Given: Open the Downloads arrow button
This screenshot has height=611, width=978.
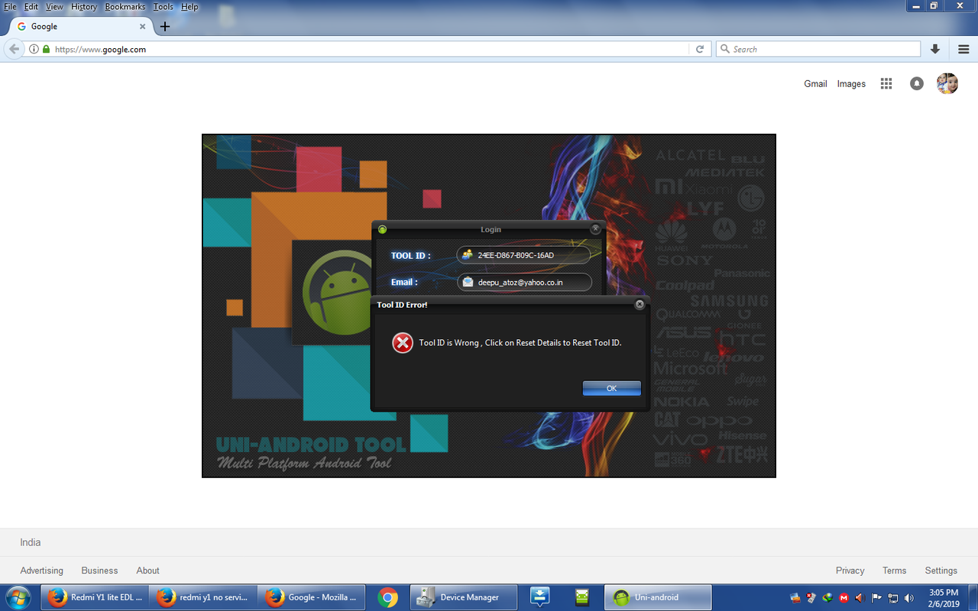Looking at the screenshot, I should click(x=935, y=49).
